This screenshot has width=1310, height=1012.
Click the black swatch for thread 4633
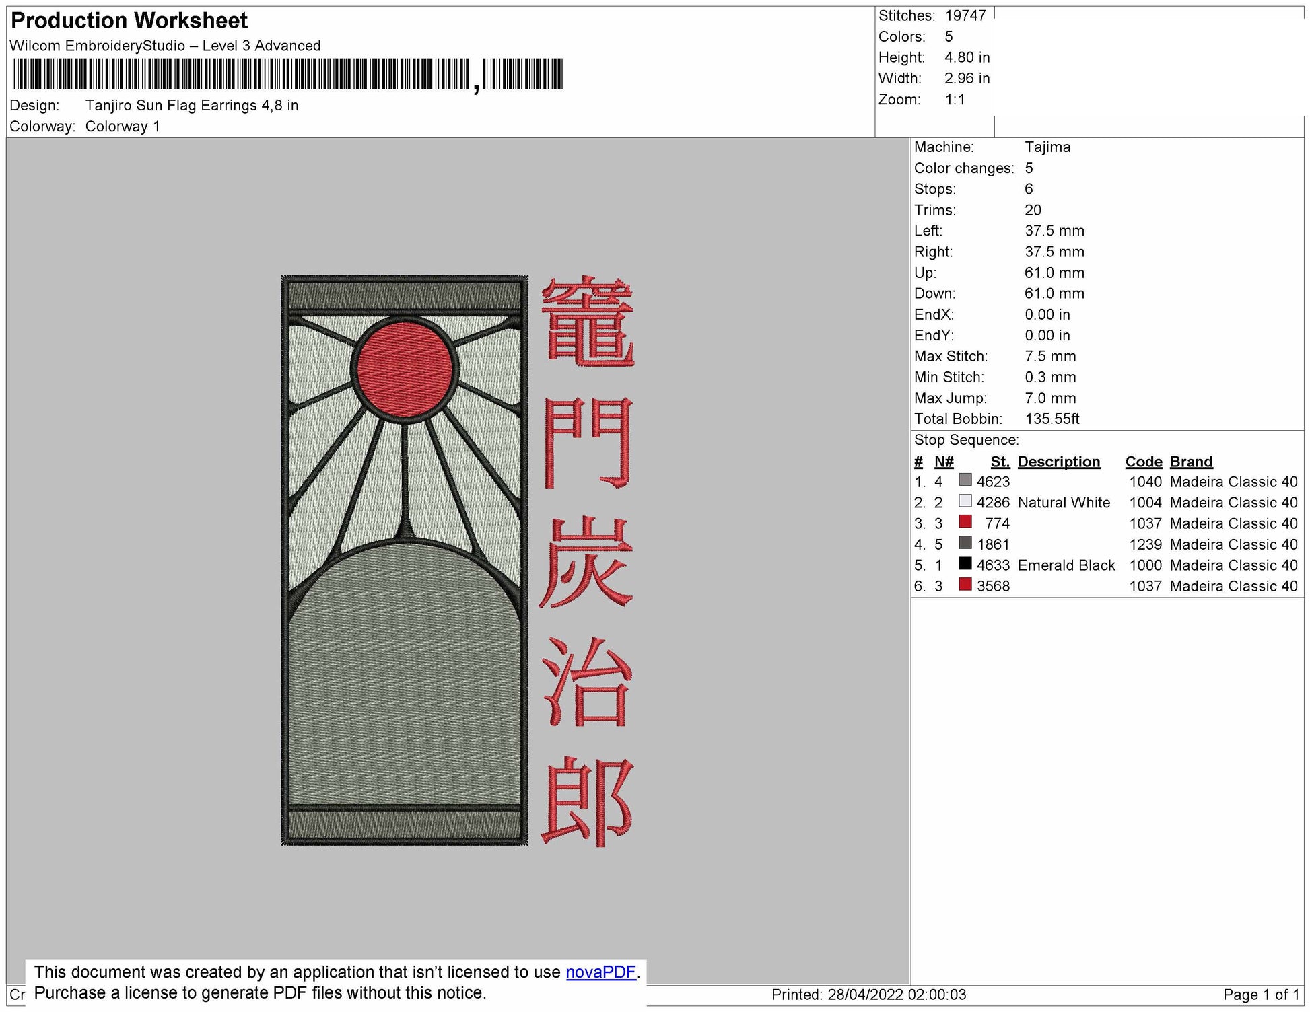(965, 563)
